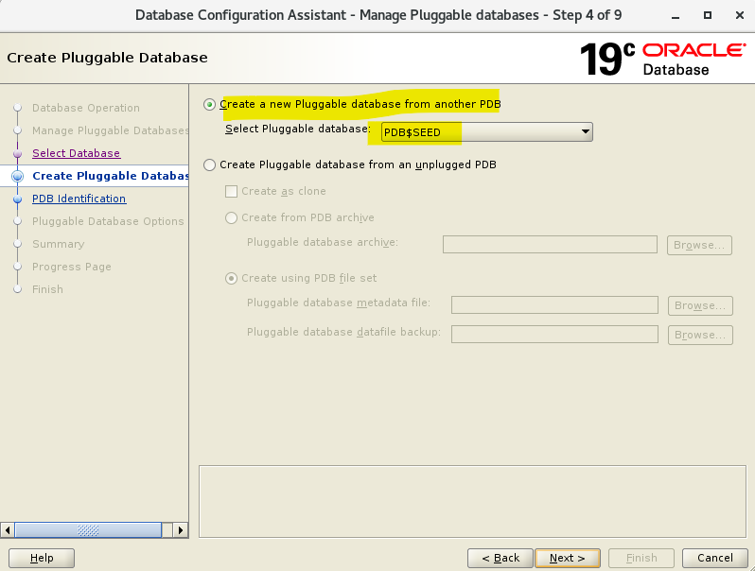Image resolution: width=755 pixels, height=571 pixels.
Task: Click the '< Back' button
Action: 500,558
